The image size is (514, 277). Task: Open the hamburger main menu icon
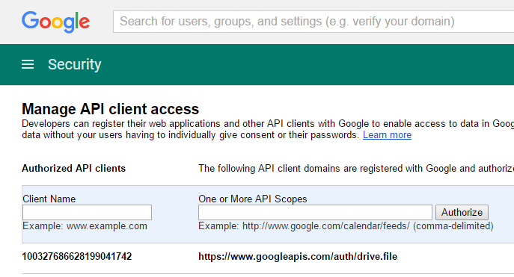coord(28,64)
